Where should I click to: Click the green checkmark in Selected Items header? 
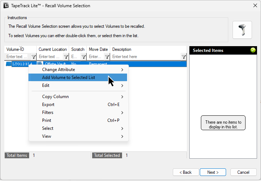(253, 50)
